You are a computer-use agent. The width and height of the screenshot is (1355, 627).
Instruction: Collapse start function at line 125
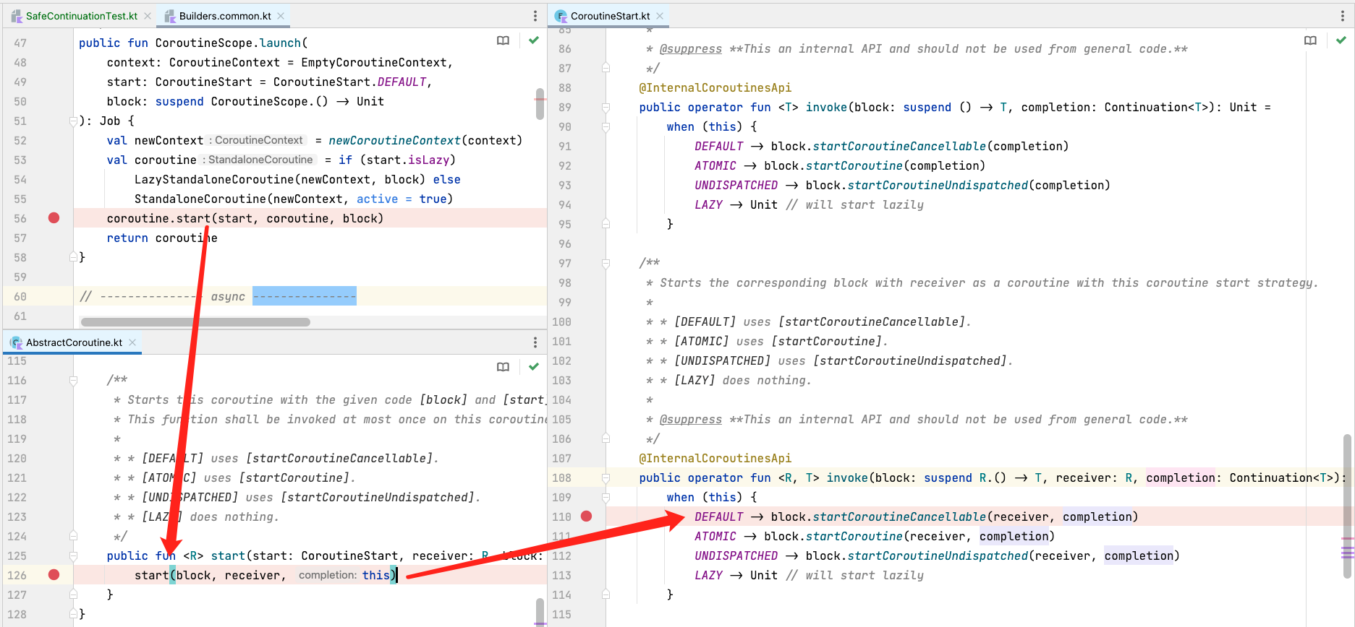(73, 555)
